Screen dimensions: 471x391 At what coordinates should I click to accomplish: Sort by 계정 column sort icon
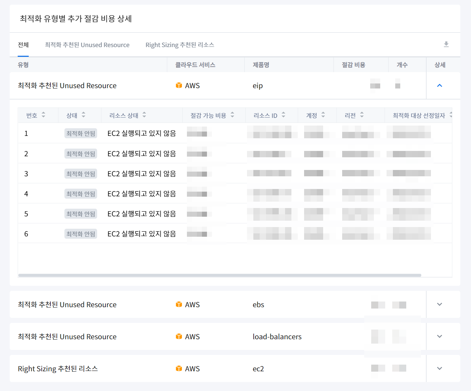coord(323,115)
